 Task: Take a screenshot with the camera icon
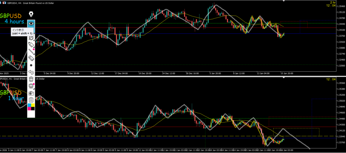click(x=31, y=93)
